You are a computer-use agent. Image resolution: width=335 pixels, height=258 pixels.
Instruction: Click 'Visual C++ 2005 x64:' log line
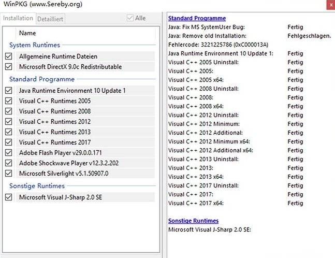click(196, 80)
